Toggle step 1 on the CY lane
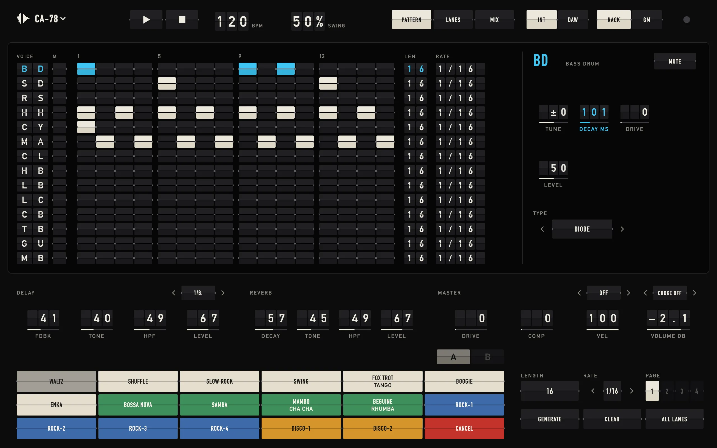The height and width of the screenshot is (448, 717). pos(86,127)
